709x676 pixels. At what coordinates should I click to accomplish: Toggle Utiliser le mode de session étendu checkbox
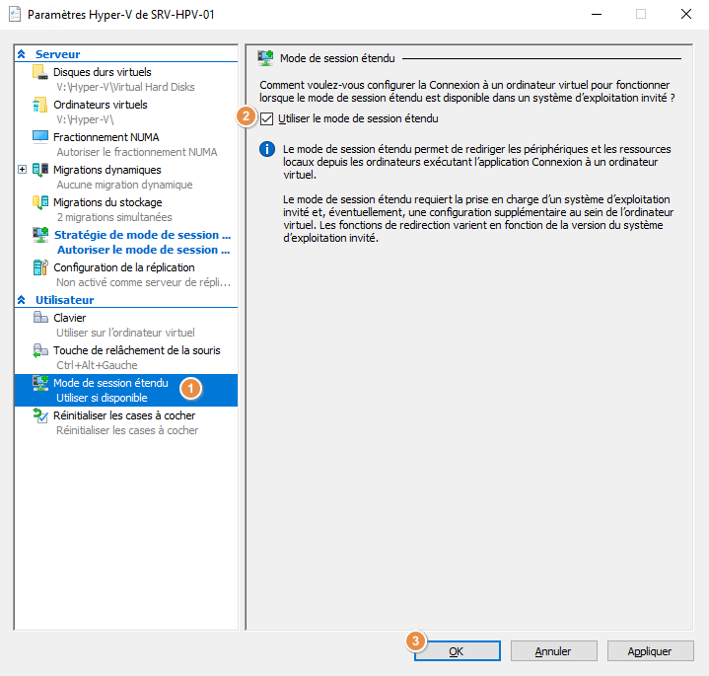267,119
